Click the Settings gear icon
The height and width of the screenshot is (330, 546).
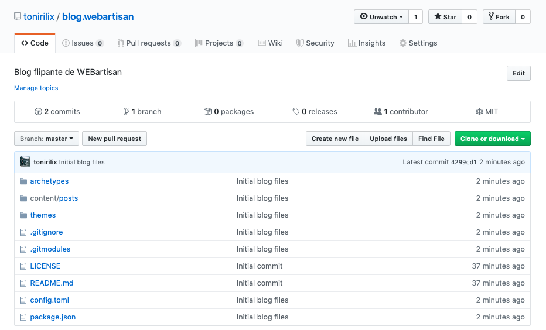pyautogui.click(x=403, y=43)
